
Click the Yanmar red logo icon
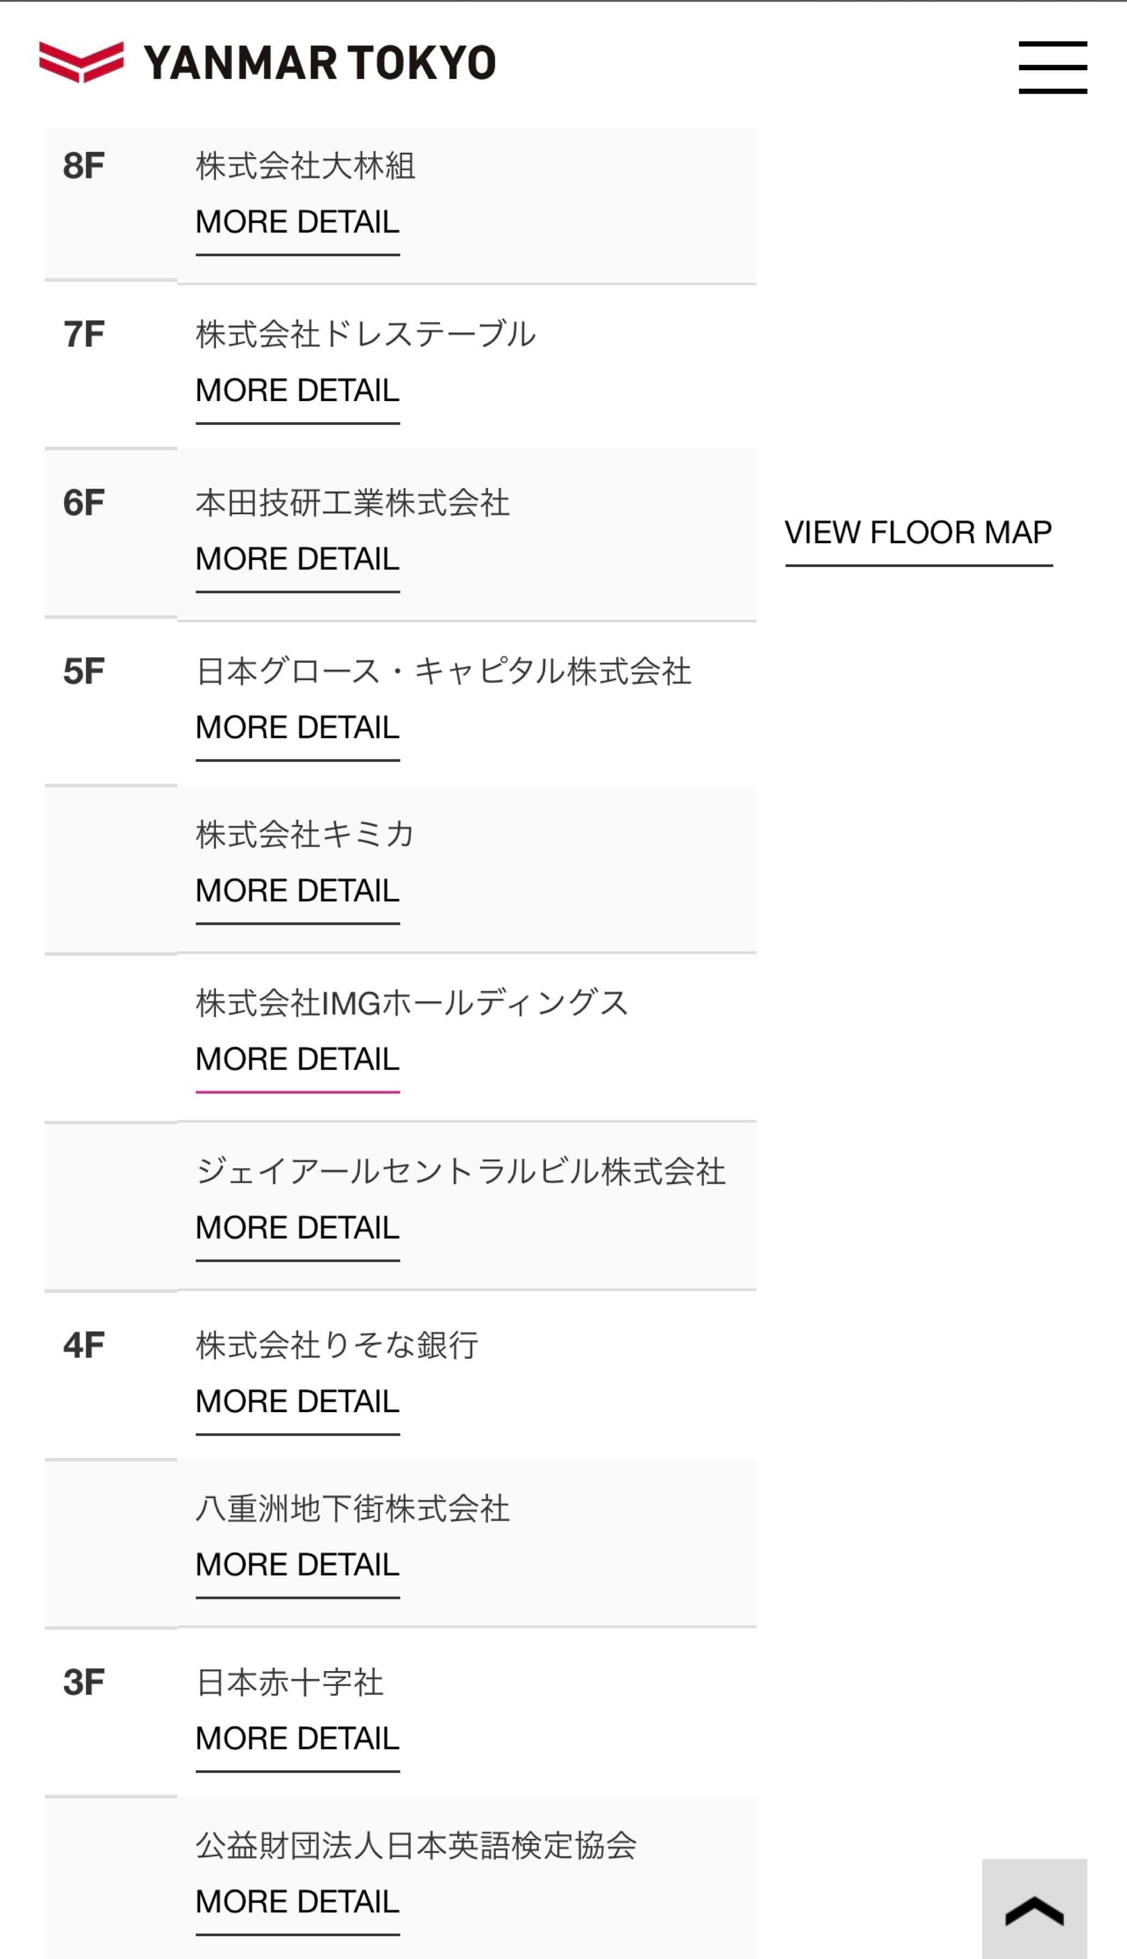coord(81,62)
